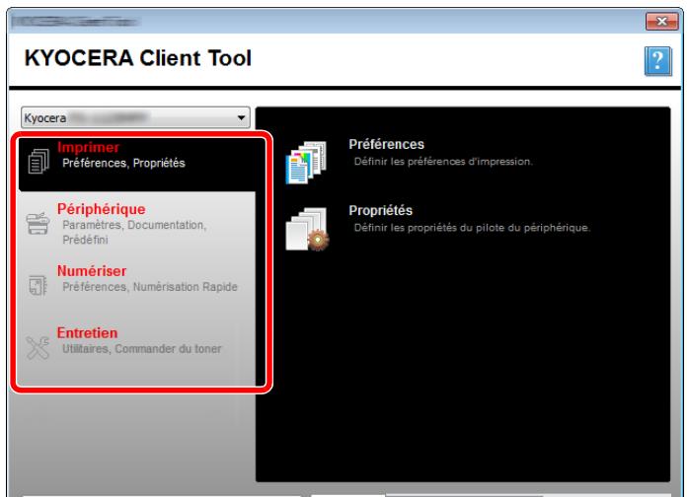Open the Kyocera printer selection dropdown
689x497 pixels.
(x=135, y=117)
